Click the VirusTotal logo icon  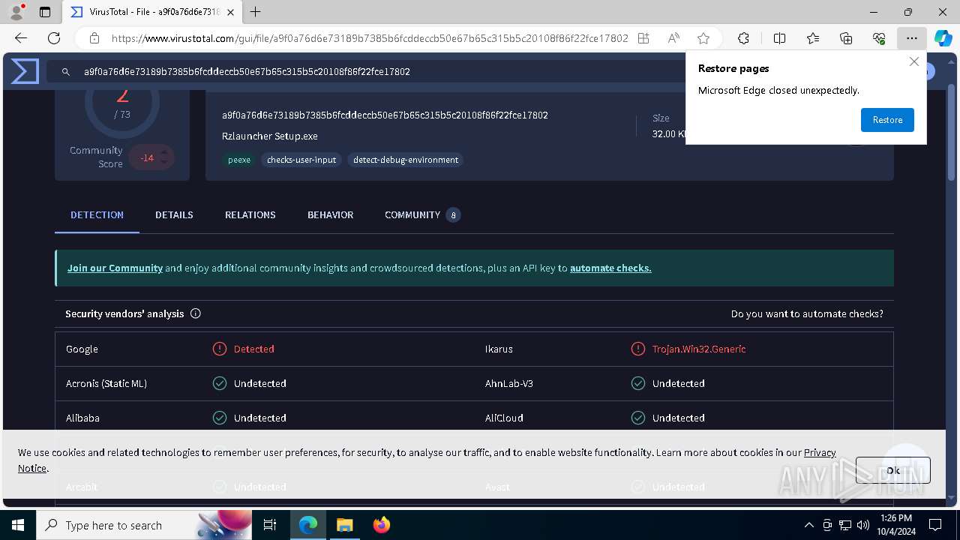coord(25,71)
